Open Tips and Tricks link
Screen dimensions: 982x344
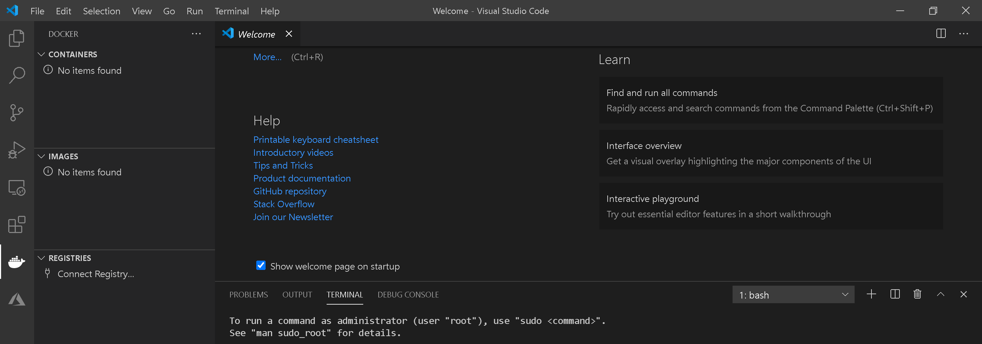[x=283, y=165]
